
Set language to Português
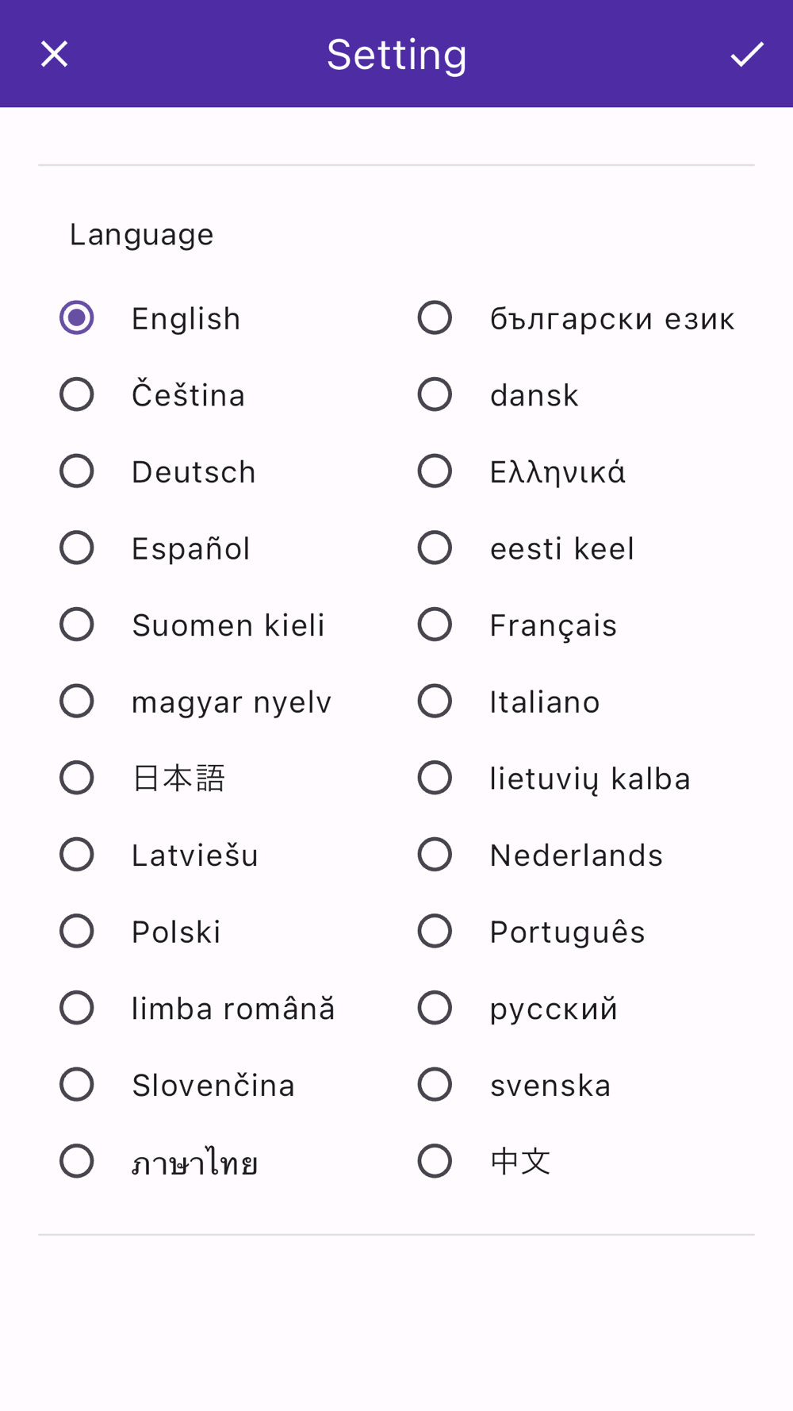(435, 932)
